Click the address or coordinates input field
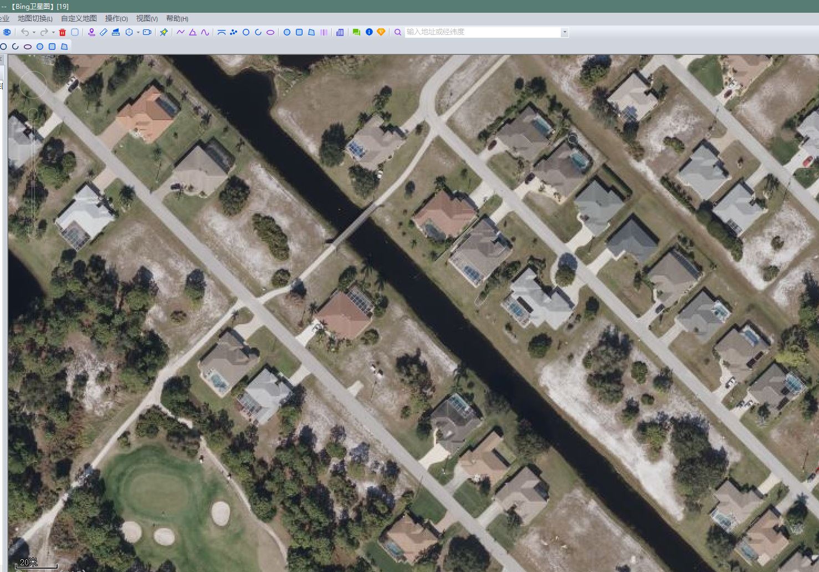This screenshot has height=572, width=819. tap(482, 33)
